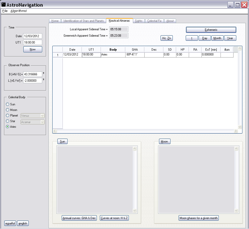Select the Planet radio option

click(x=8, y=116)
